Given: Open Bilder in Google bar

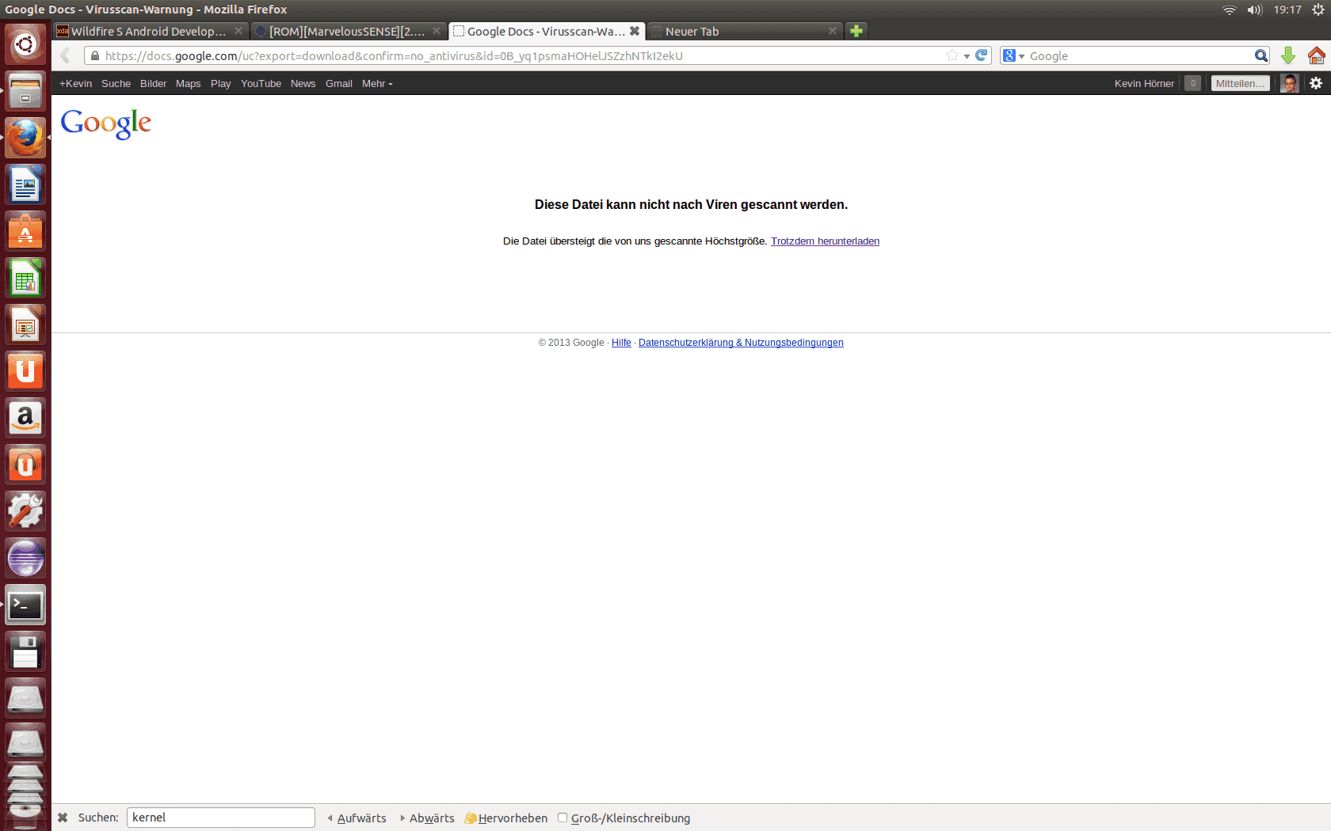Looking at the screenshot, I should (x=153, y=83).
